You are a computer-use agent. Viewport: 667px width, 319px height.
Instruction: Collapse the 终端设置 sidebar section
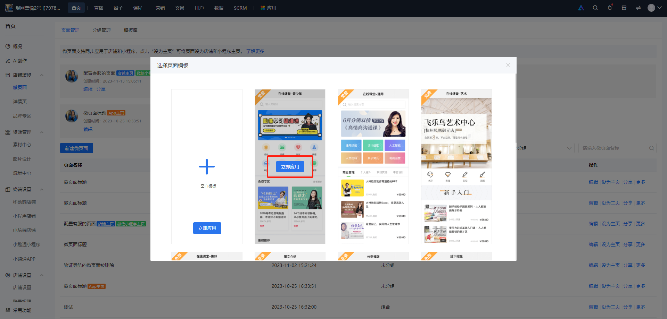tap(42, 189)
